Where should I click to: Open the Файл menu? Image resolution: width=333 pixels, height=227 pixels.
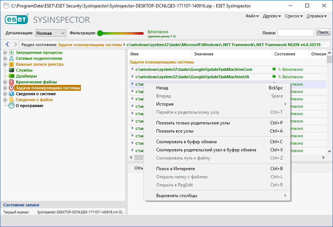[x=251, y=16]
